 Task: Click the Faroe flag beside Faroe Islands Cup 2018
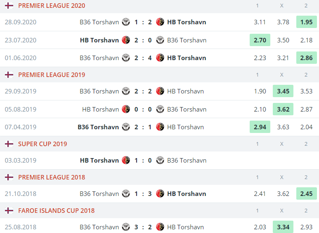click(x=9, y=210)
